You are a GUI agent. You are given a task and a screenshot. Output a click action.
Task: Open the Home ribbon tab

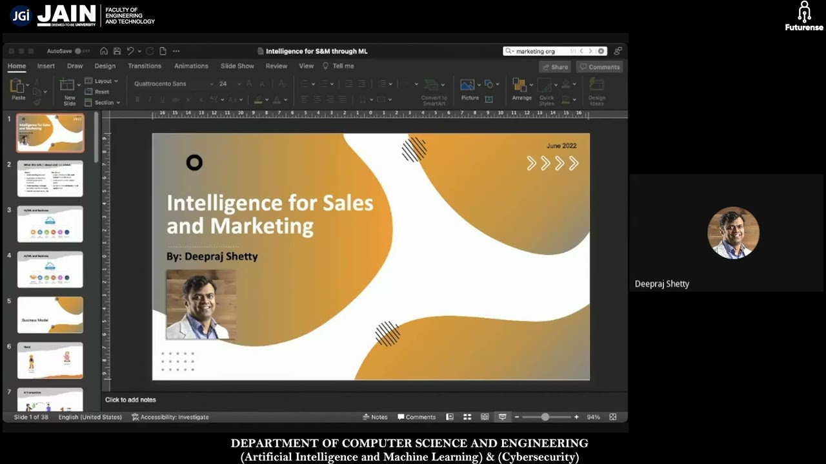[x=17, y=66]
